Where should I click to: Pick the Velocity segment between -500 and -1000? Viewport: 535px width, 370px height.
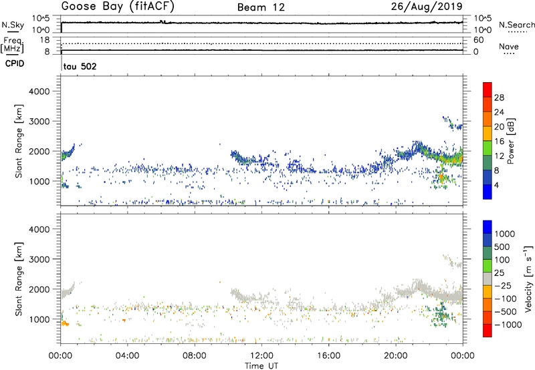point(488,317)
